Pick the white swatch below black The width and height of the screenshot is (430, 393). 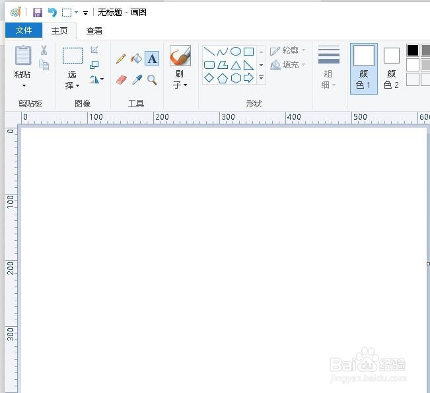click(413, 65)
